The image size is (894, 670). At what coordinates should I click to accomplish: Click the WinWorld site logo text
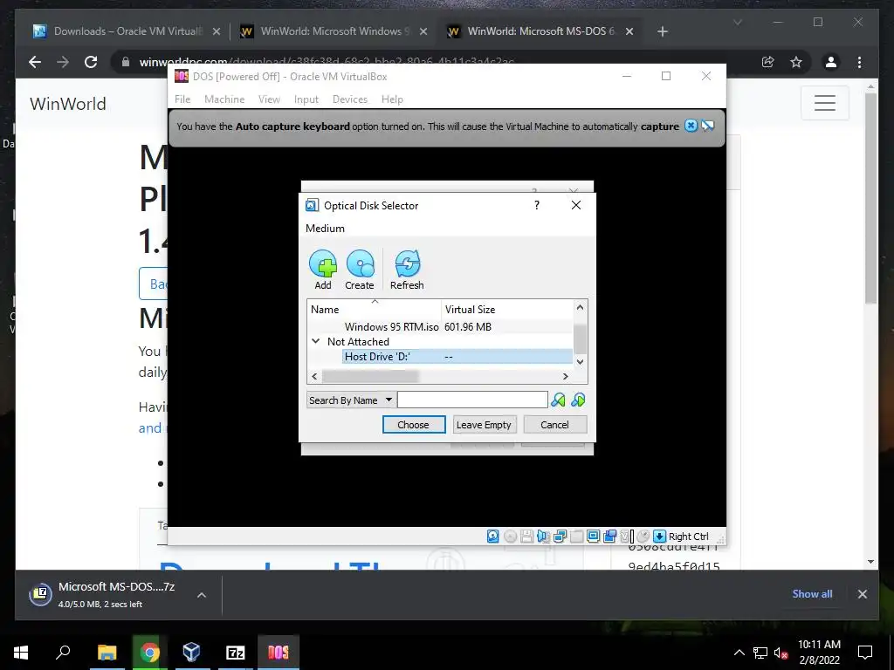pos(68,104)
